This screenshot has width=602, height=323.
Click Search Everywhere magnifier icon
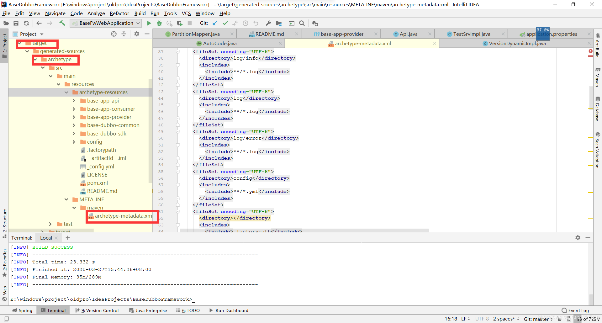(302, 23)
